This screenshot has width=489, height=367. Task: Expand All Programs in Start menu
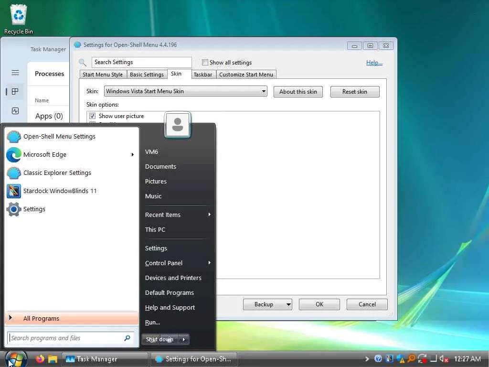click(x=72, y=319)
